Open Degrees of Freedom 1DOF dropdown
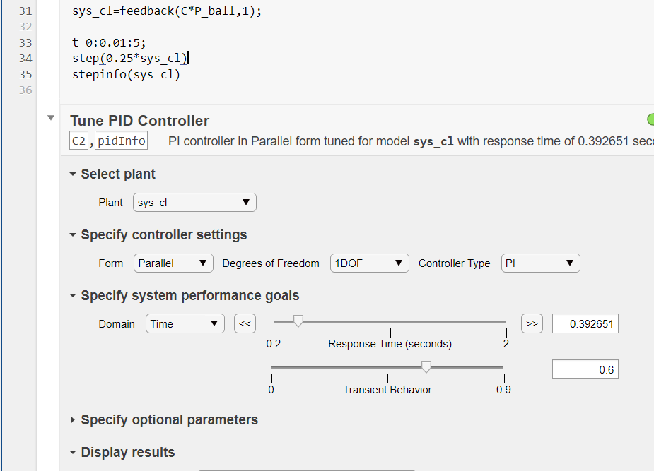This screenshot has width=654, height=471. (x=369, y=263)
